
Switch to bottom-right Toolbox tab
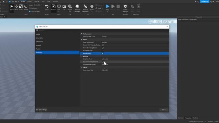pos(195,118)
